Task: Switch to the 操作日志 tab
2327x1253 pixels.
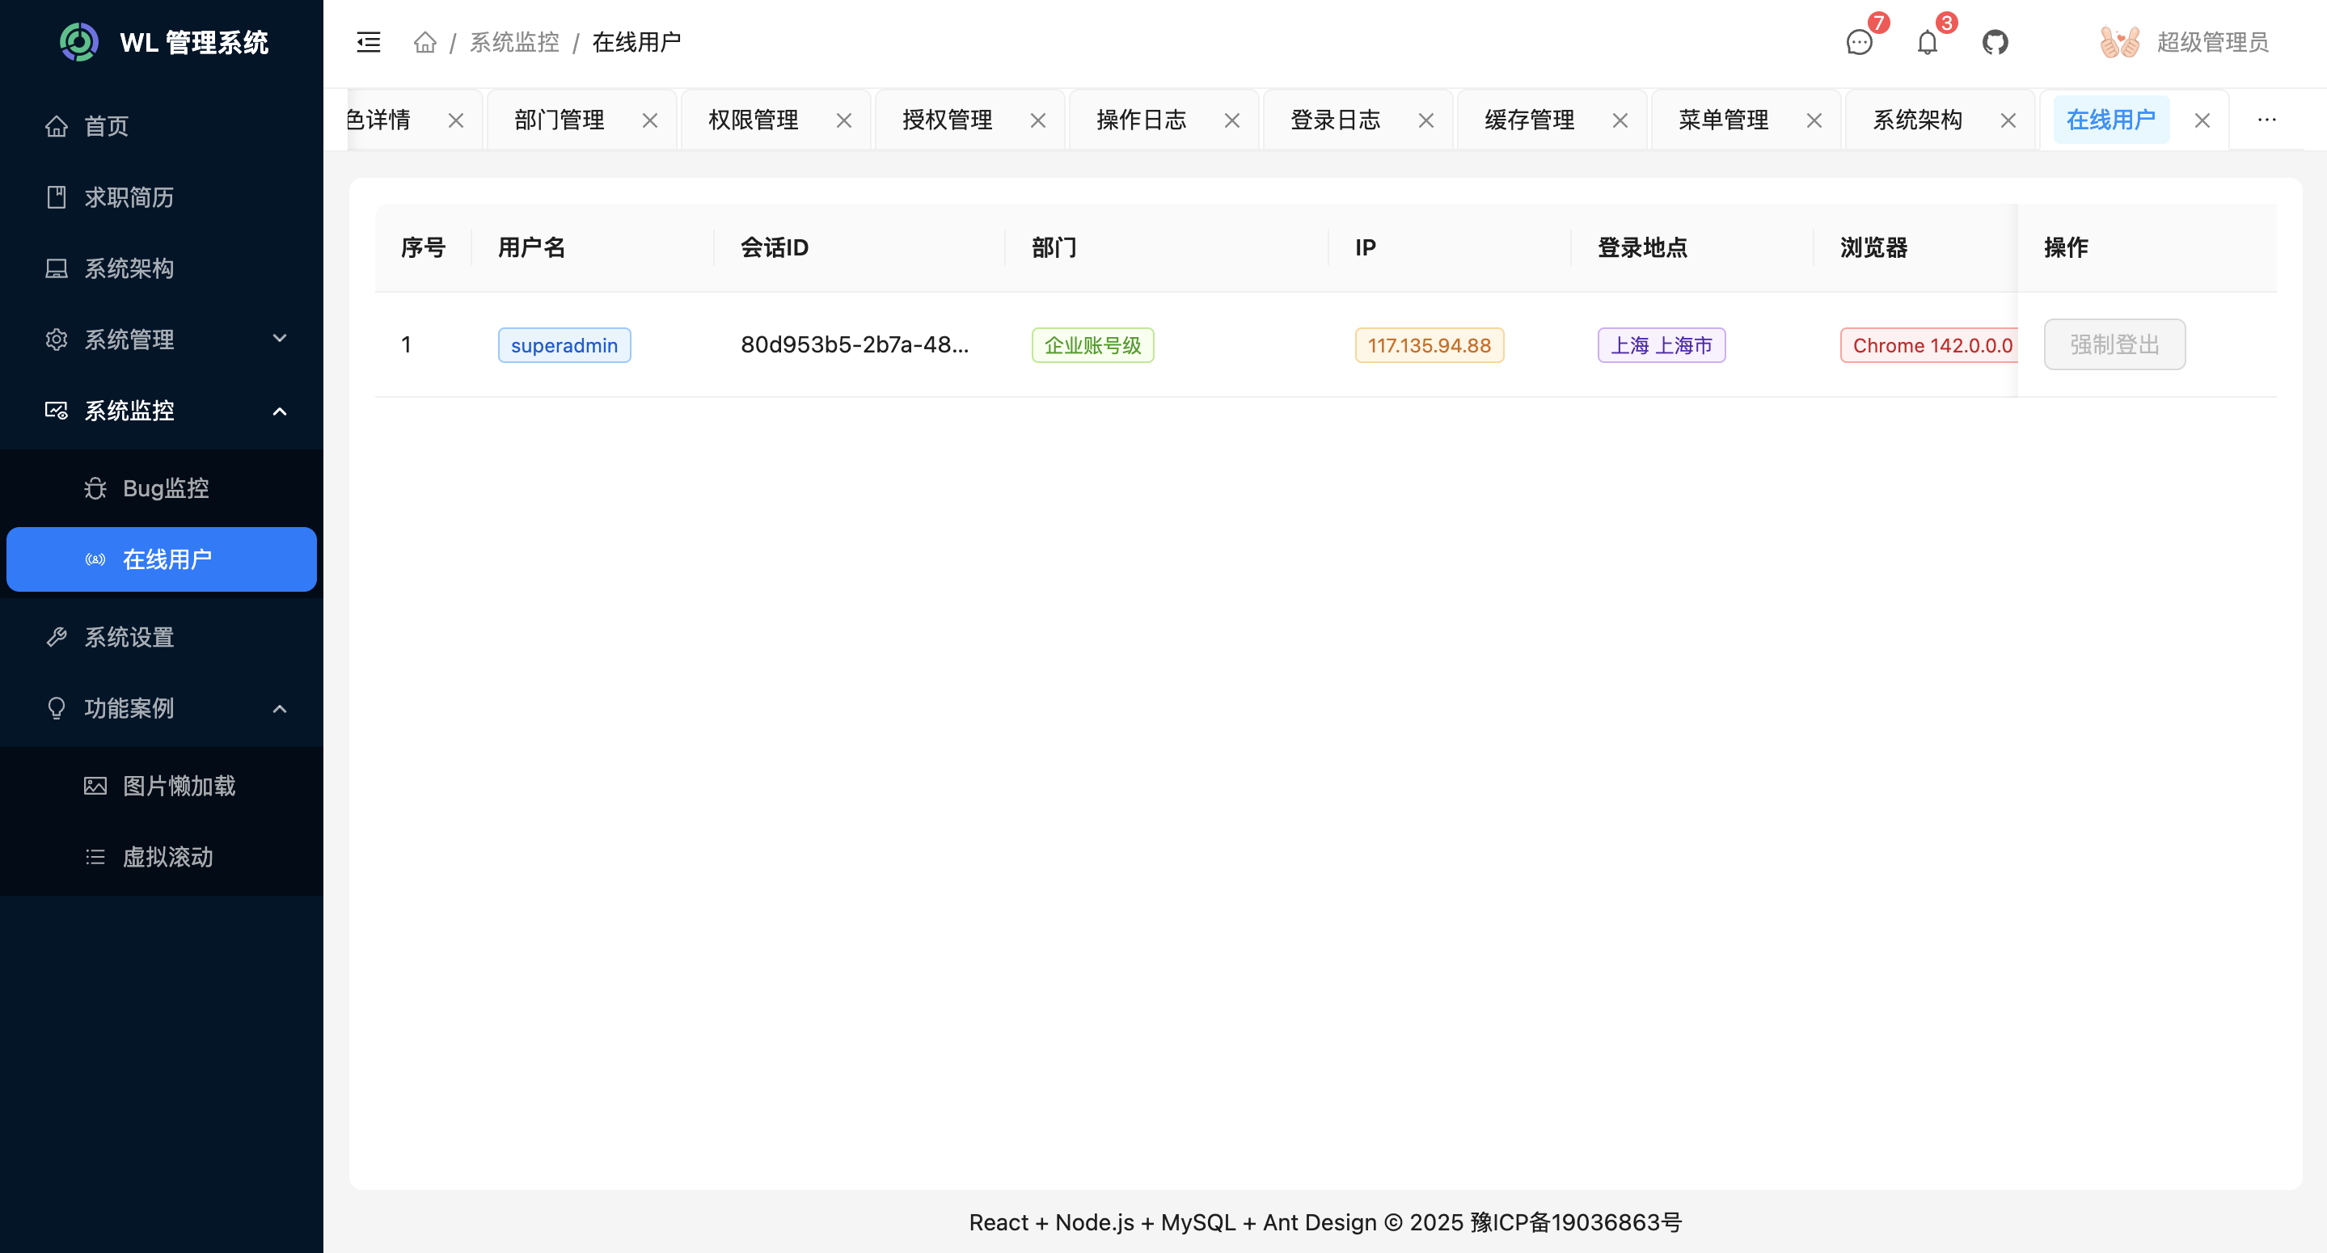Action: pos(1139,118)
